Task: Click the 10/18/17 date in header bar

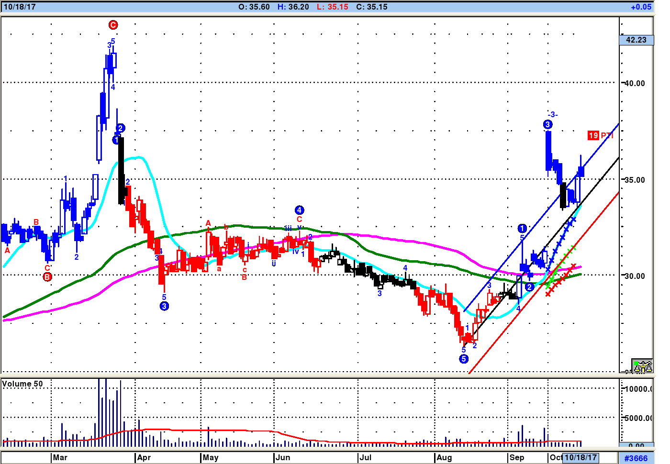Action: pos(20,7)
